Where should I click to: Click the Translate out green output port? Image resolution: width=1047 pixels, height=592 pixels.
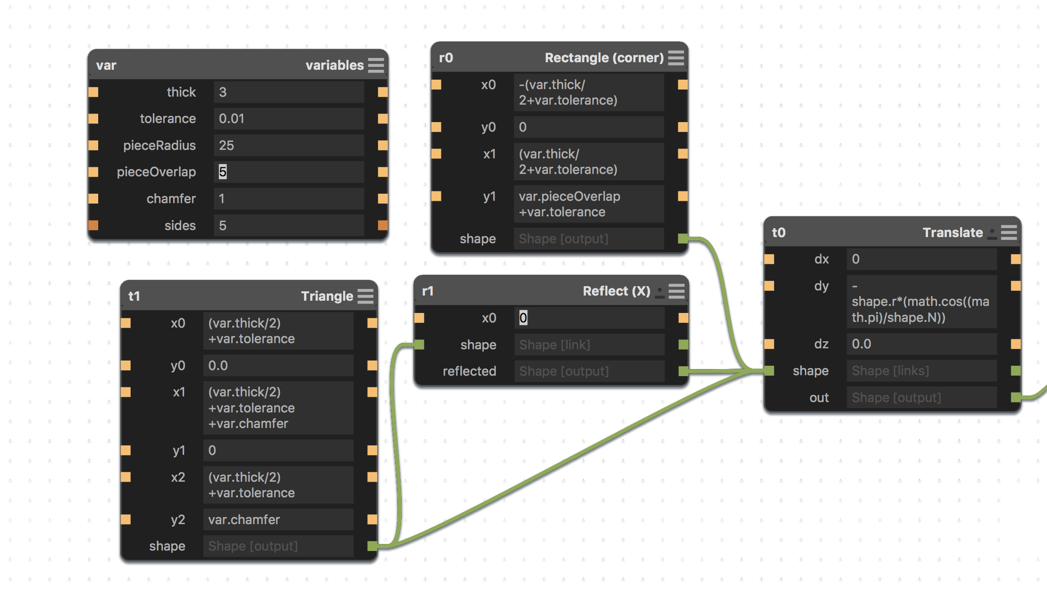click(1016, 397)
